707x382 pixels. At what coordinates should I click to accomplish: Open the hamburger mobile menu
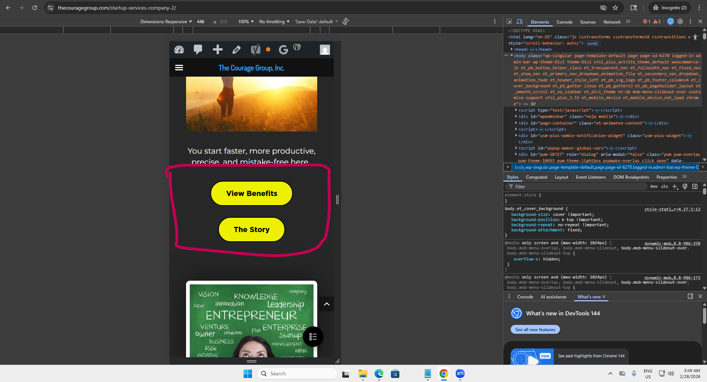179,67
